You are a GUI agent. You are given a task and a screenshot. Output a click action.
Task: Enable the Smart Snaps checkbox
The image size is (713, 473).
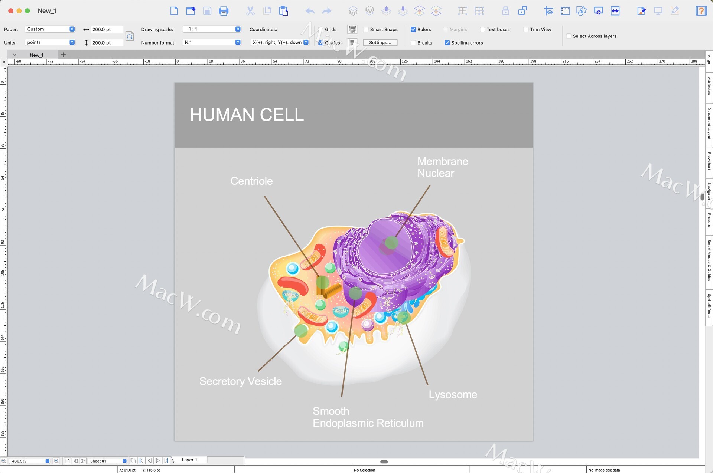[x=366, y=29]
